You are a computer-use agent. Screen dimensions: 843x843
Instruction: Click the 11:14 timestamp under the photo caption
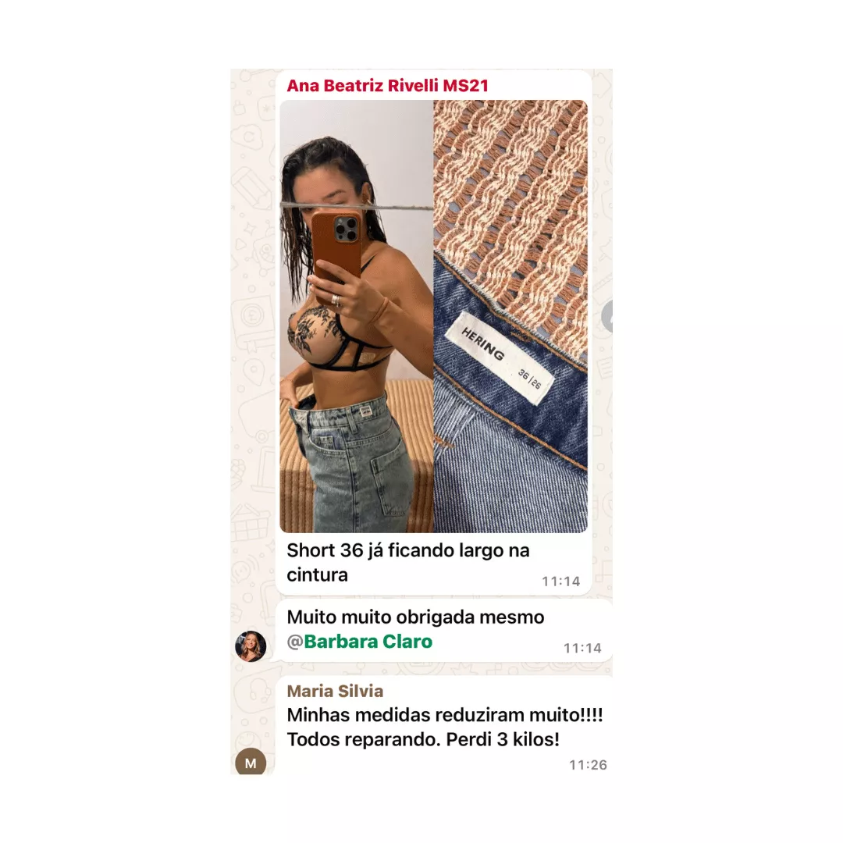(560, 582)
